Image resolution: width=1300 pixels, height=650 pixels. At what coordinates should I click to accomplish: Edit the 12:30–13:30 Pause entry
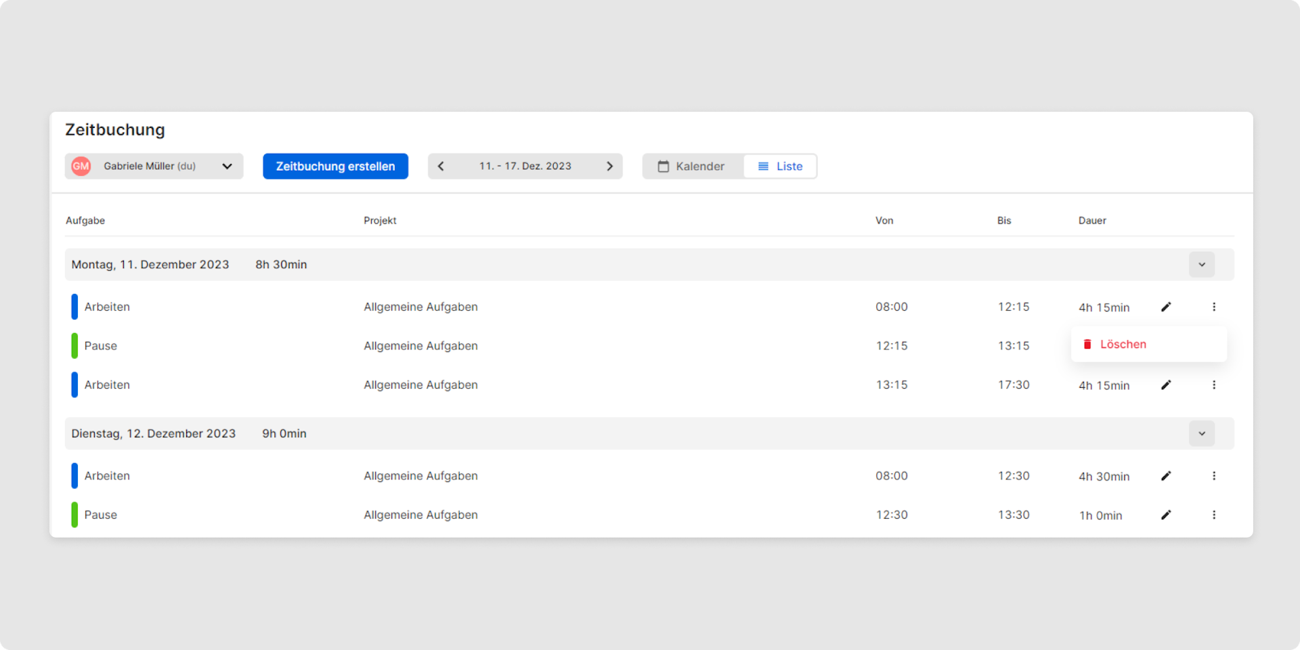(1166, 515)
